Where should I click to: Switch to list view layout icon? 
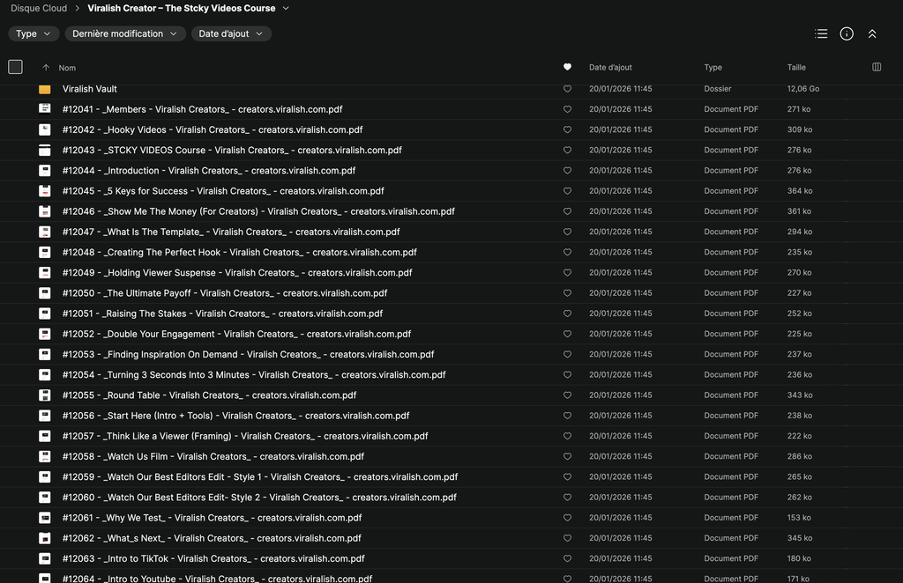coord(821,34)
